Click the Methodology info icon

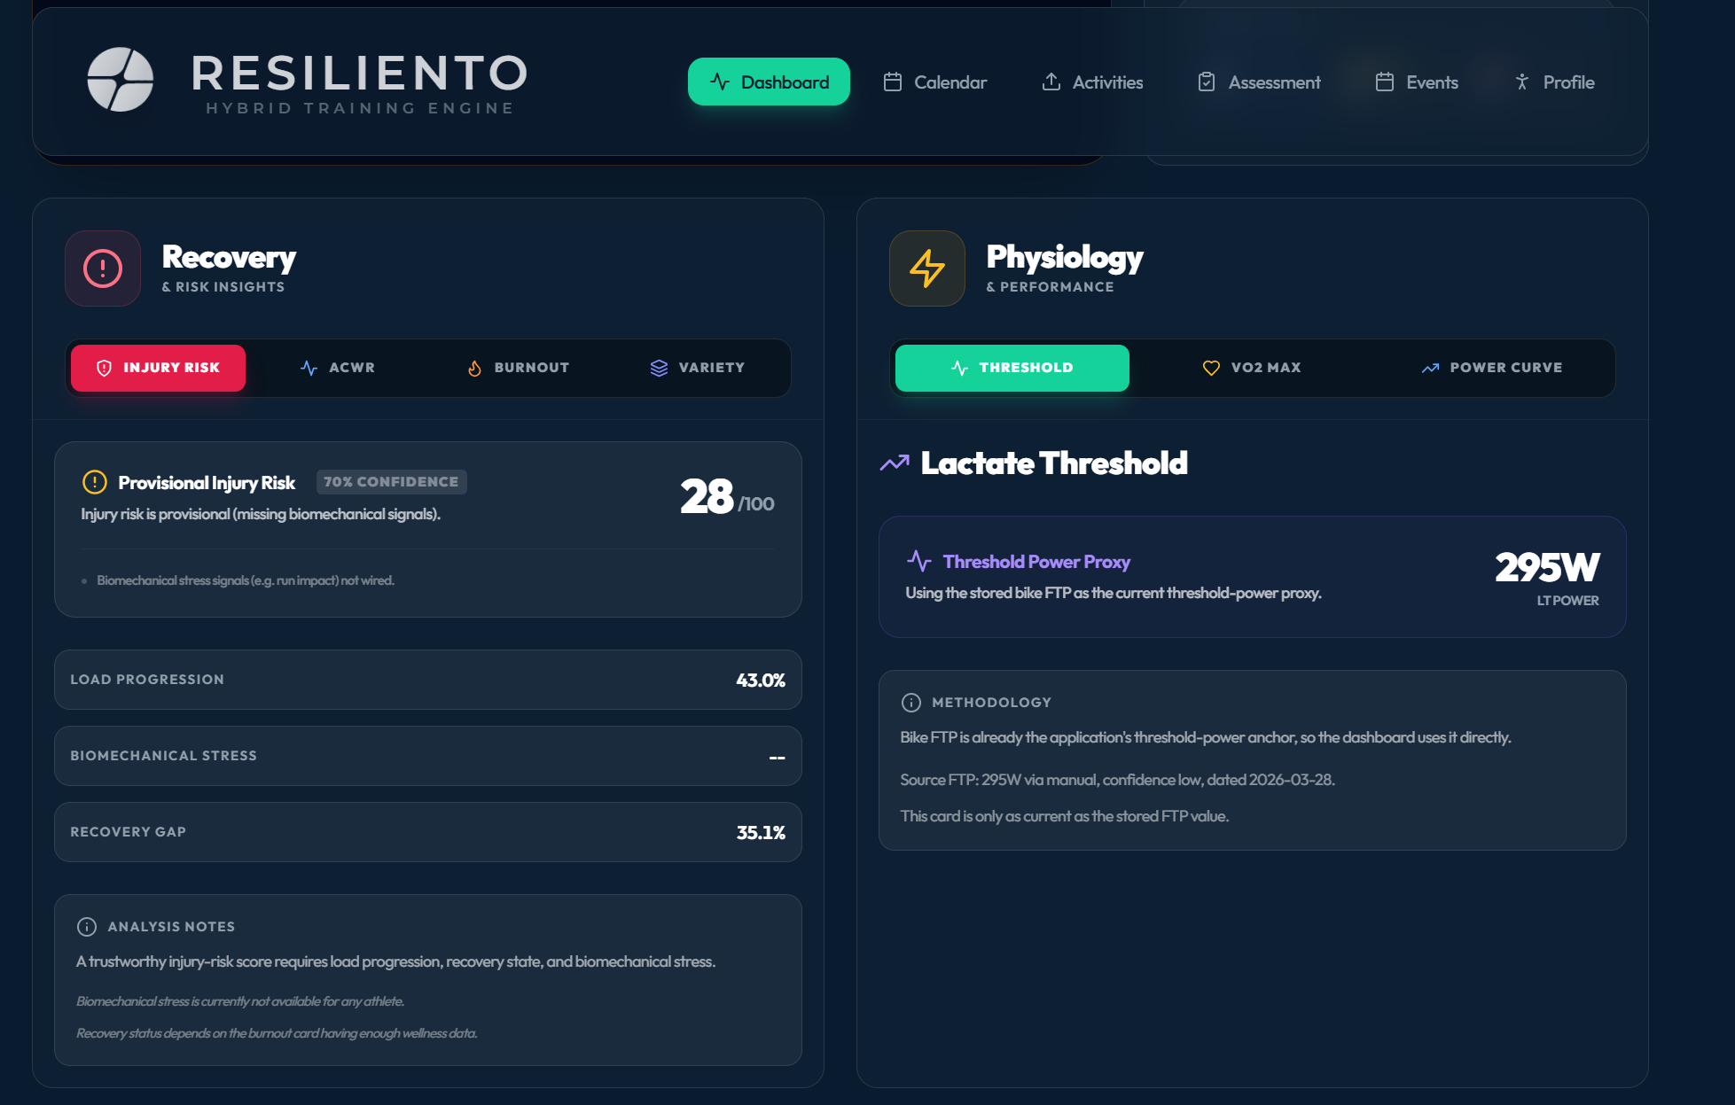[x=911, y=703]
